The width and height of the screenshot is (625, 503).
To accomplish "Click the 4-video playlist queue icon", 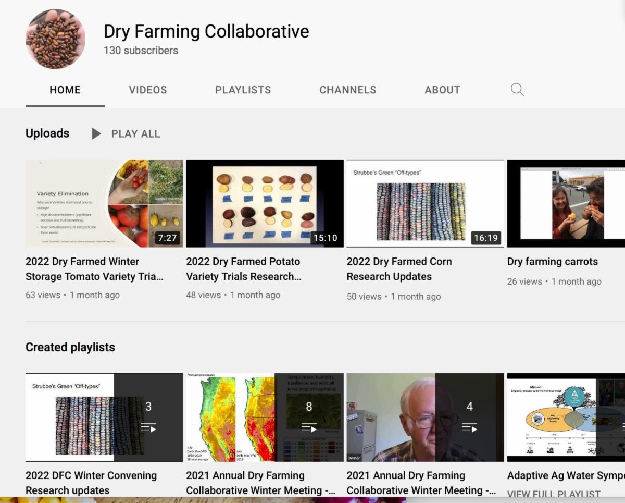I will [x=469, y=428].
